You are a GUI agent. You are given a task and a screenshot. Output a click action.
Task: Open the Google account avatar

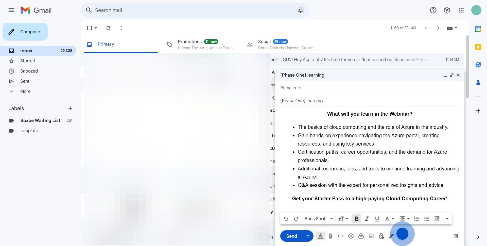click(476, 10)
